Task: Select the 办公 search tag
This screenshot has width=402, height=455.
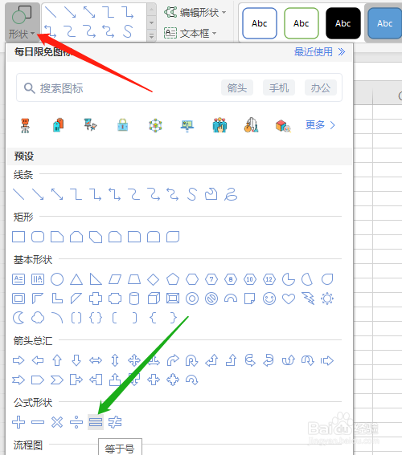Action: pos(321,87)
